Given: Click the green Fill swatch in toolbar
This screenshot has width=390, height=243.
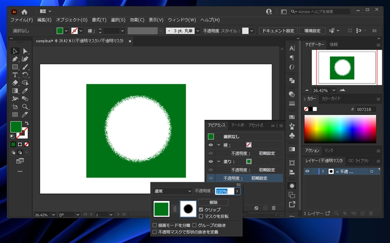Looking at the screenshot, I should click(x=16, y=127).
